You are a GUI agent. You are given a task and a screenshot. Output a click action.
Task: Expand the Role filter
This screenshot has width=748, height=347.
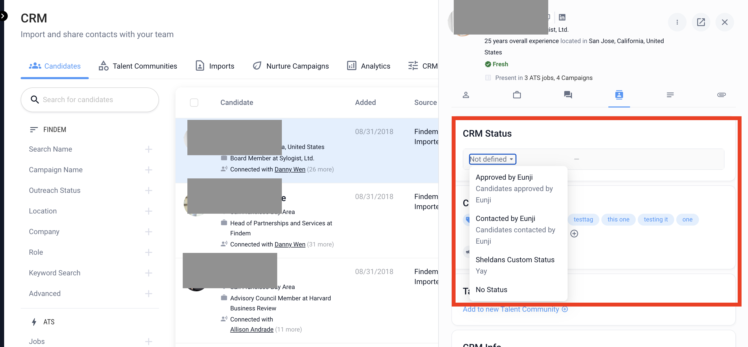148,252
